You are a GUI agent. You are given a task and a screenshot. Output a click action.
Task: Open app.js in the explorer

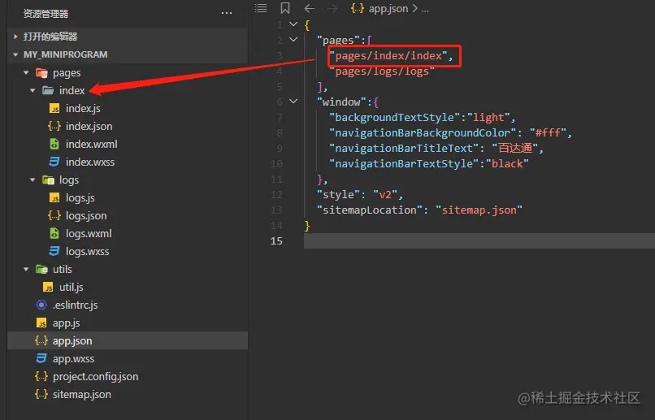pos(66,323)
